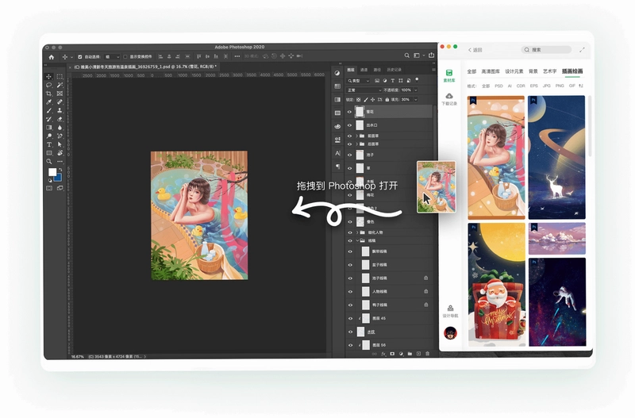Filter format by PSD
Viewport: 635px width, 418px height.
tap(498, 86)
